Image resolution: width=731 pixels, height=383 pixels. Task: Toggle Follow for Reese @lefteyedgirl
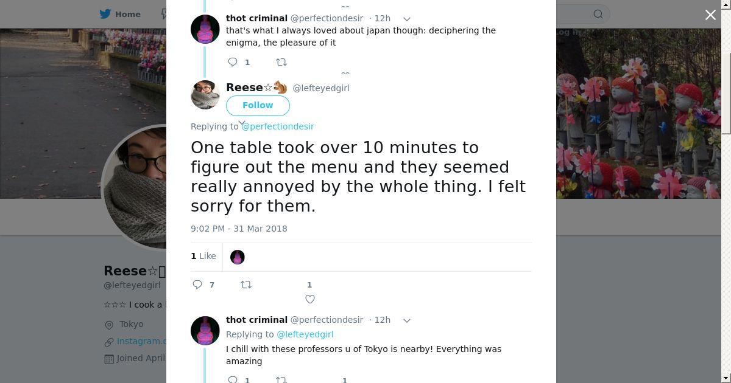click(x=258, y=105)
